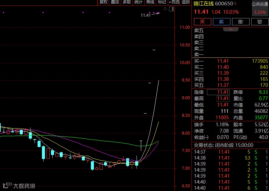
Task: Click the 9.50 price axis label
Action: pyautogui.click(x=186, y=80)
